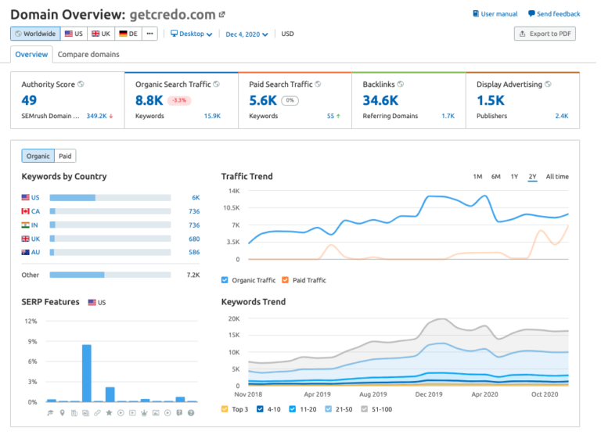Click the 34.6K Backlinks value

click(x=380, y=100)
